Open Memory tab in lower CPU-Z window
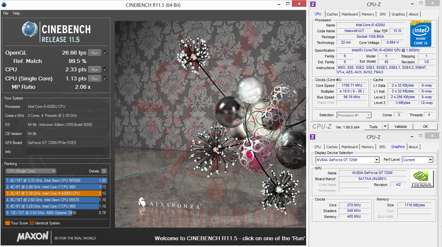442x247 pixels. (368, 147)
